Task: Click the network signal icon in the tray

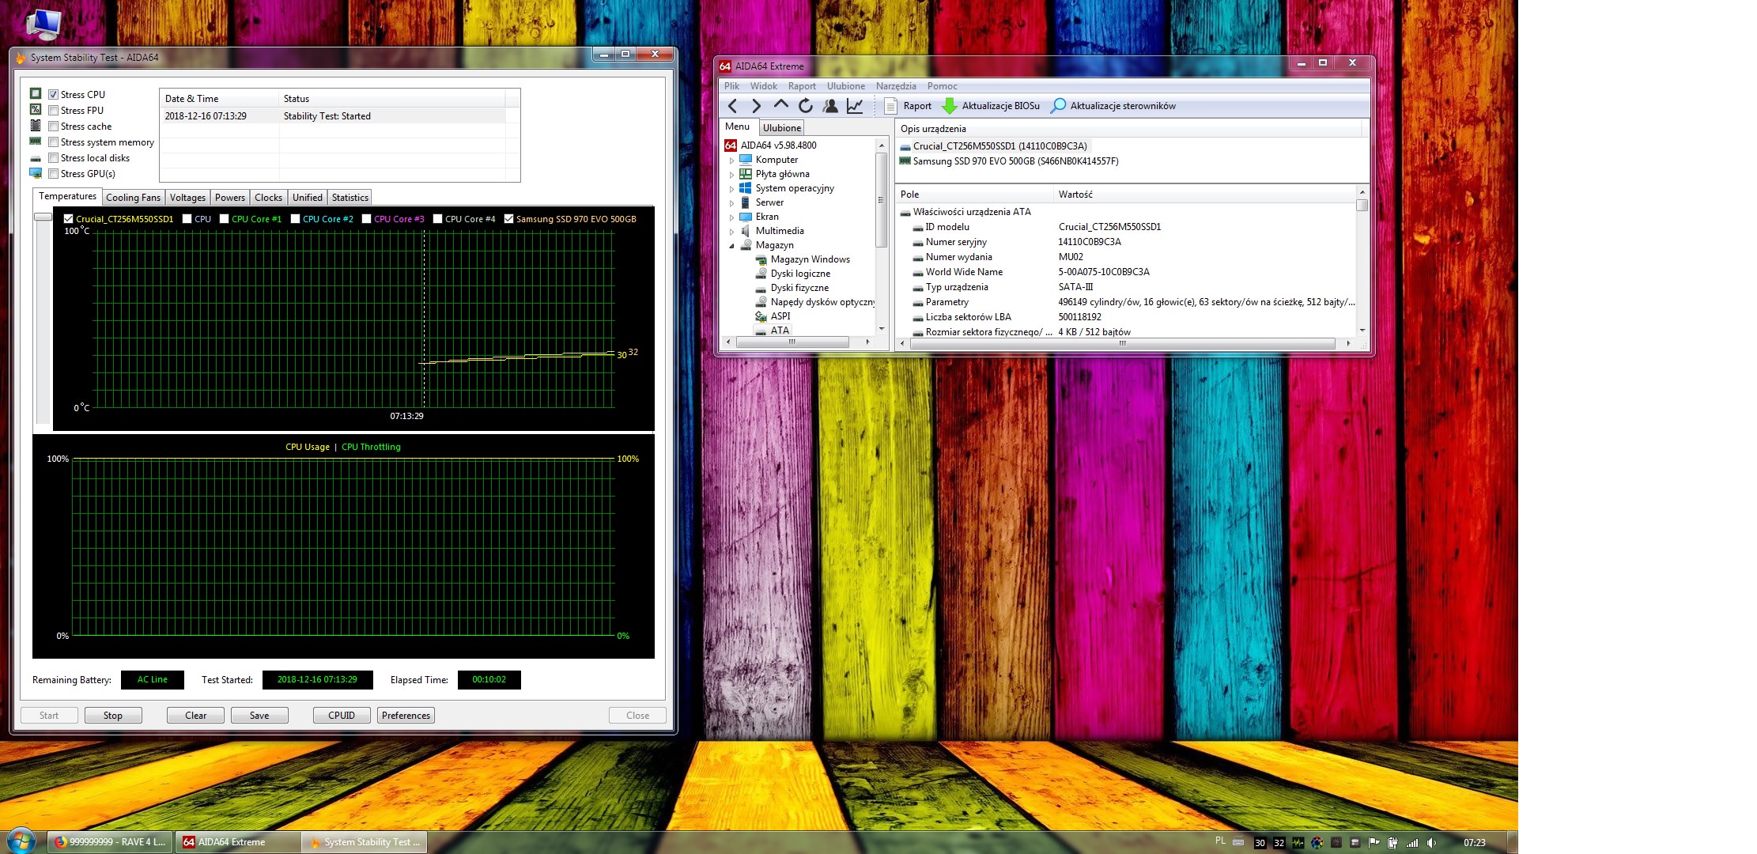Action: [x=1413, y=843]
